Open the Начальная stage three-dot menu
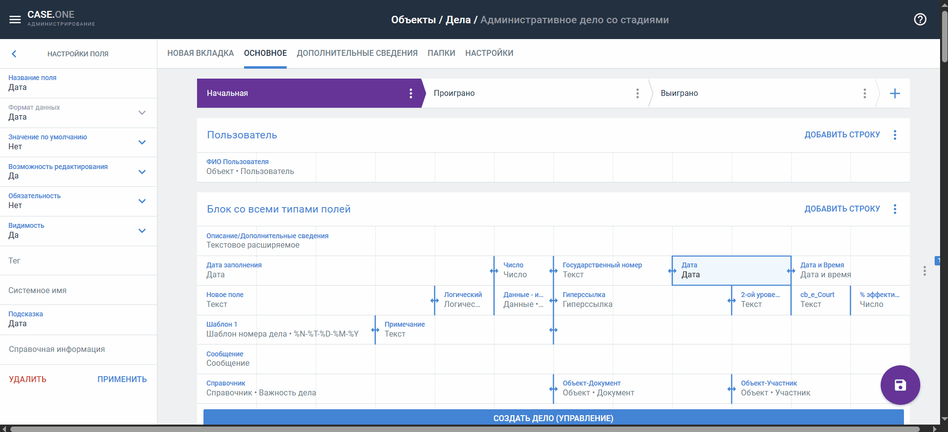This screenshot has width=948, height=432. click(x=410, y=93)
